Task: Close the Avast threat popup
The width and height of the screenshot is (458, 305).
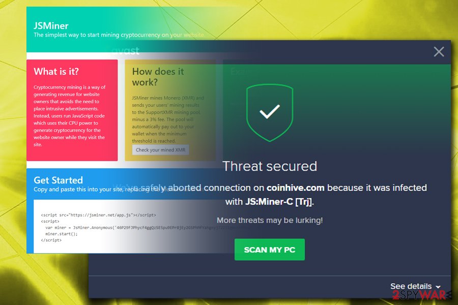Action: click(439, 52)
